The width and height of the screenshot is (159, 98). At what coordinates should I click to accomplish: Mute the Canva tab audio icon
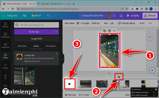(x=30, y=4)
